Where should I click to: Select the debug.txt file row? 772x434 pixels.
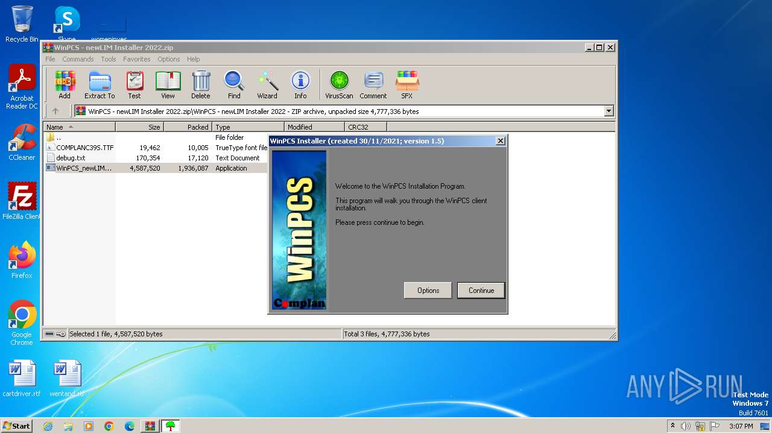click(156, 158)
